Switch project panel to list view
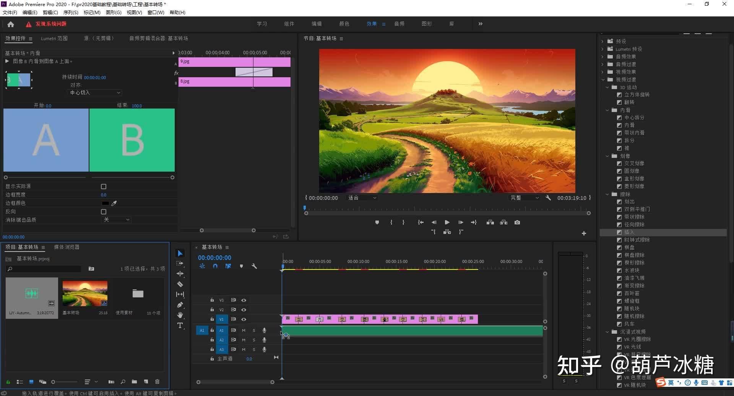734x396 pixels. click(x=19, y=381)
